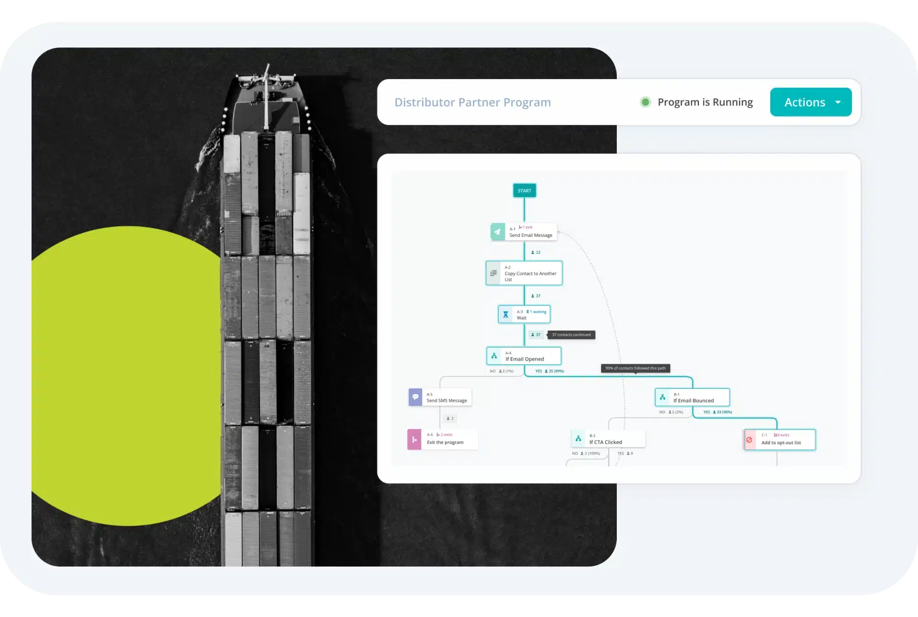Click the paper plane Send Email icon
This screenshot has width=918, height=617.
tap(497, 232)
